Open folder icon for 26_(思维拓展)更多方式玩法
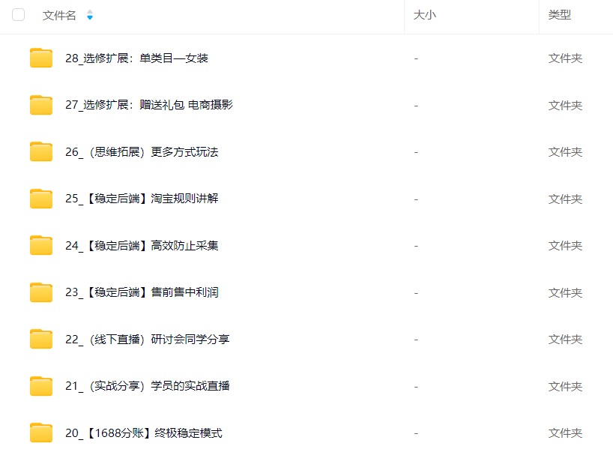Image resolution: width=613 pixels, height=461 pixels. tap(41, 151)
